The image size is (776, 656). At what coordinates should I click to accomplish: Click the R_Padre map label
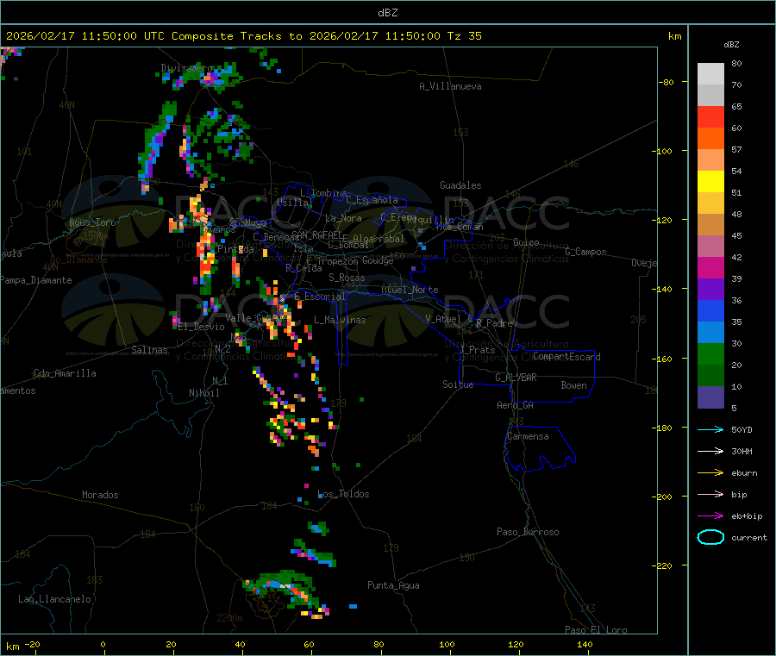pyautogui.click(x=494, y=323)
